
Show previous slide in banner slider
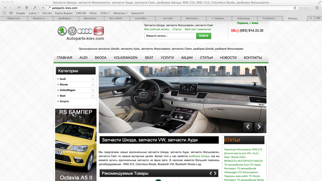tap(248, 127)
